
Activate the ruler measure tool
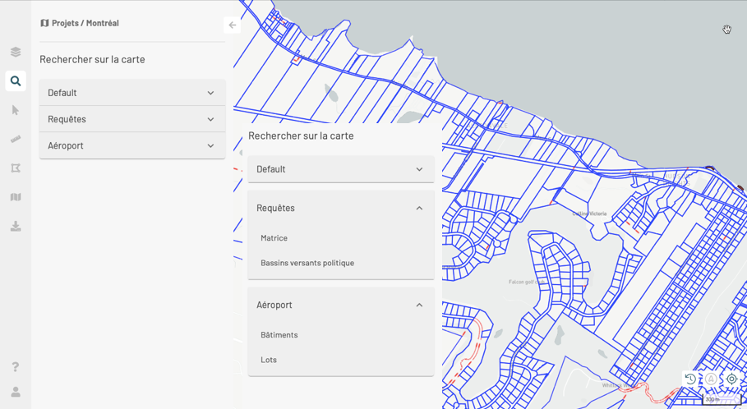(x=16, y=139)
